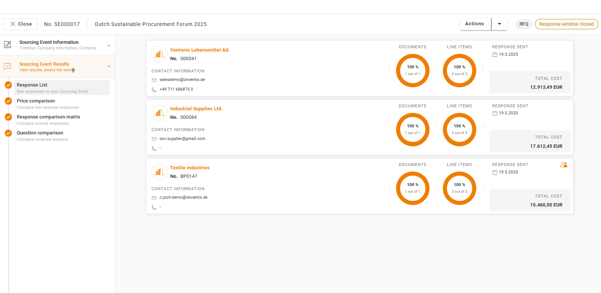Open the Ventonis Lebensmittel AG supplier link
This screenshot has height=293, width=601.
(x=199, y=50)
